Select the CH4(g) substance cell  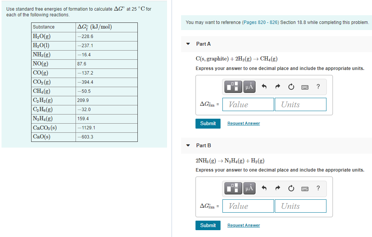[x=54, y=91]
